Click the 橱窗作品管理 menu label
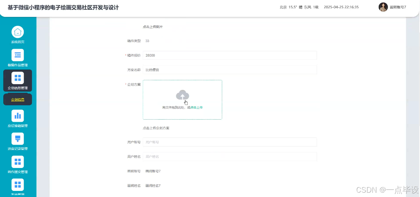 pyautogui.click(x=18, y=65)
